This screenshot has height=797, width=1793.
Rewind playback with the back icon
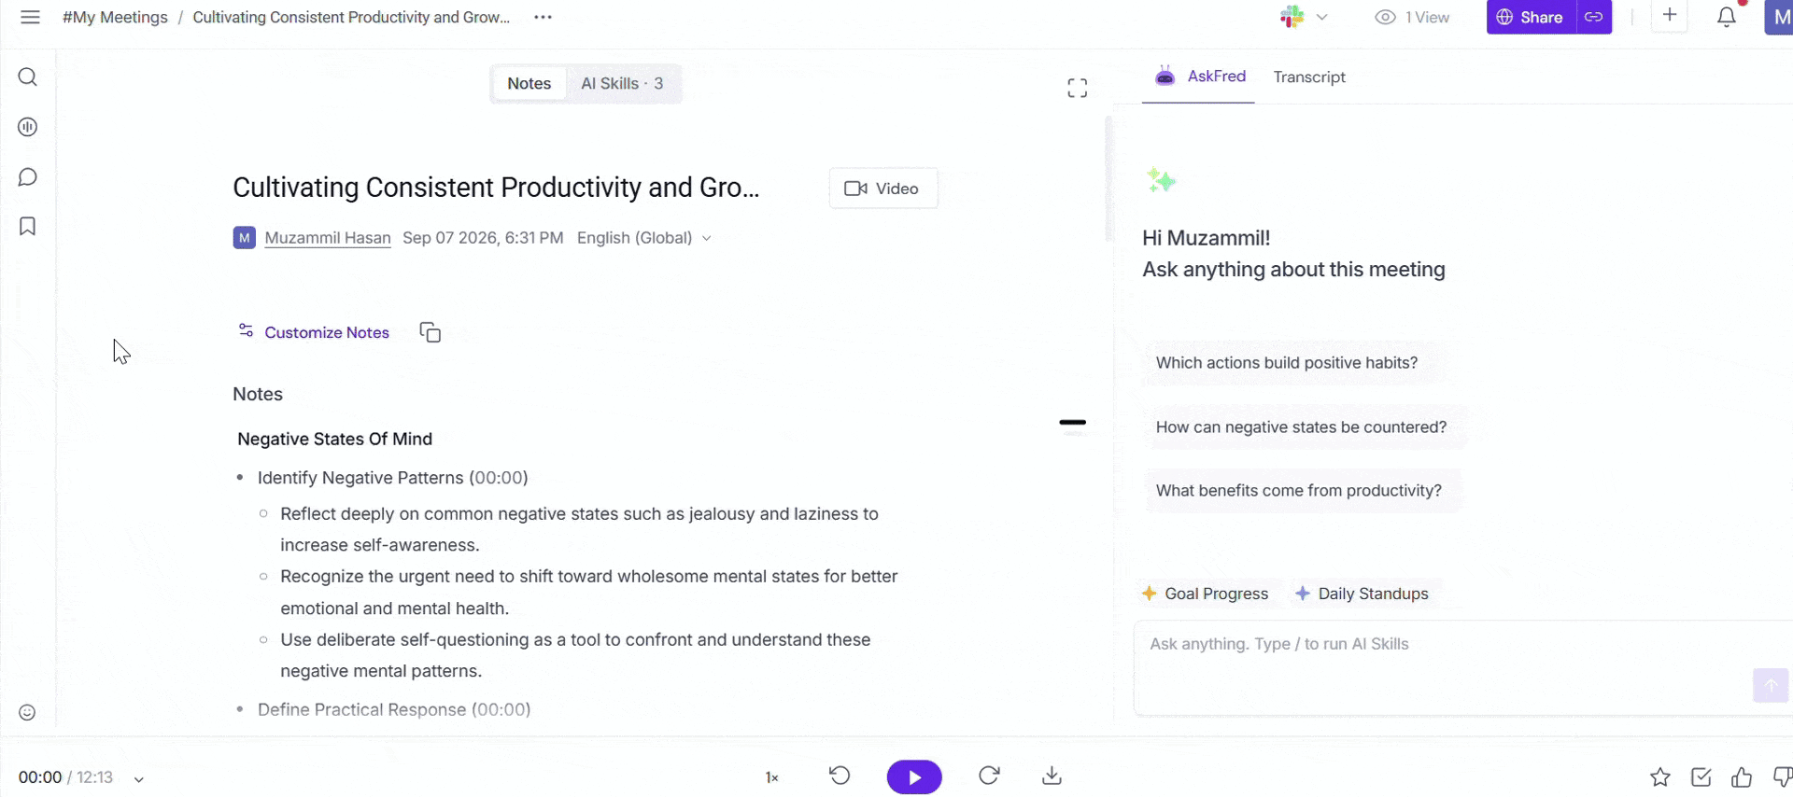click(840, 776)
